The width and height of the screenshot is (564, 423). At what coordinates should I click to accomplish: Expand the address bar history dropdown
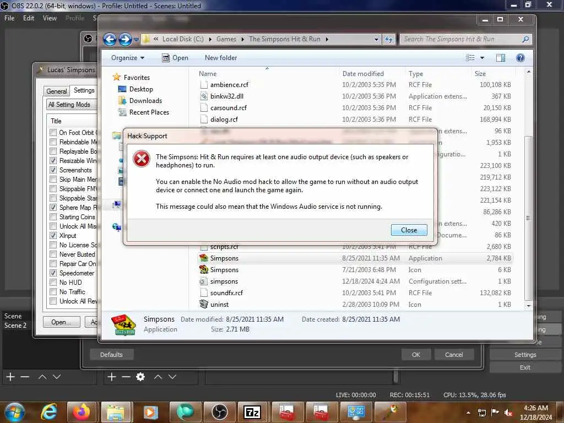click(376, 39)
